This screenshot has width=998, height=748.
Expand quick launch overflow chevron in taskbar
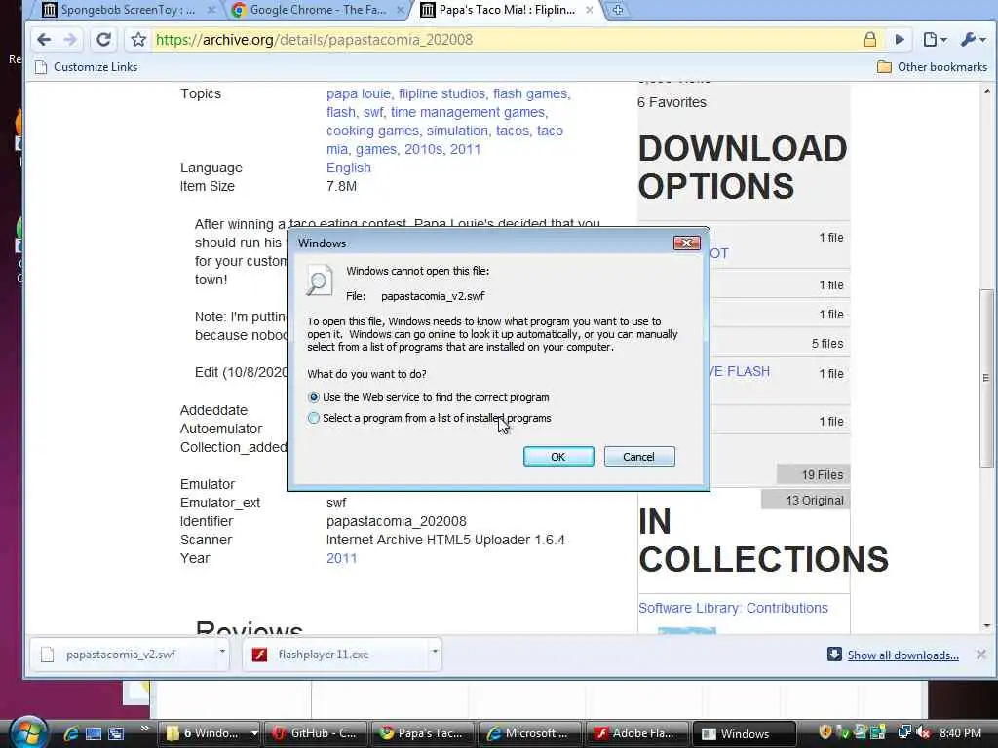[144, 729]
